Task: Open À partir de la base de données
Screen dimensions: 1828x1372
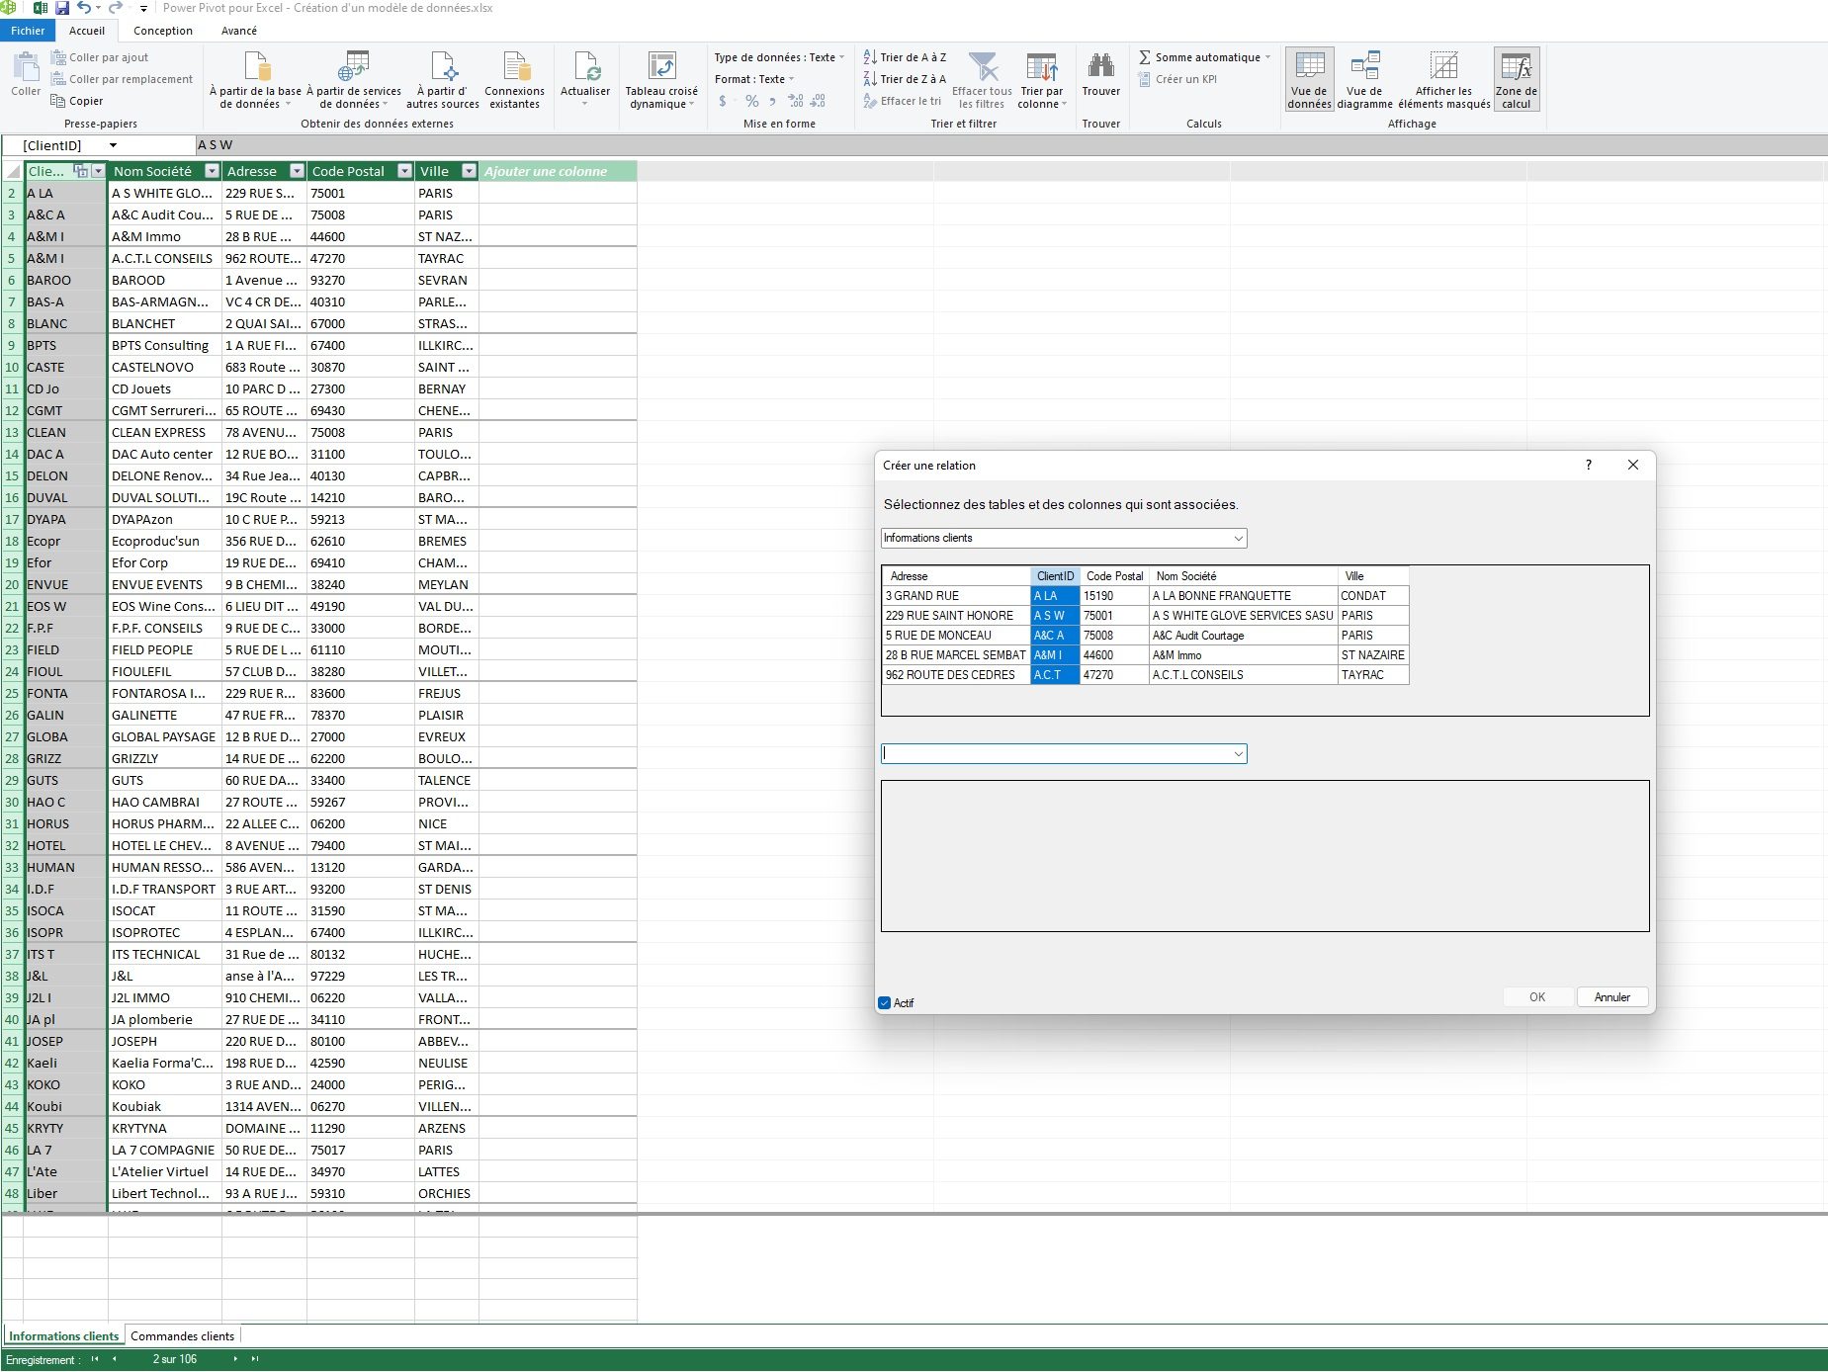Action: click(255, 80)
